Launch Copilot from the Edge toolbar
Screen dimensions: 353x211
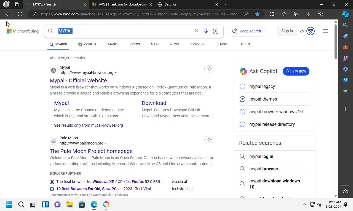(x=345, y=14)
